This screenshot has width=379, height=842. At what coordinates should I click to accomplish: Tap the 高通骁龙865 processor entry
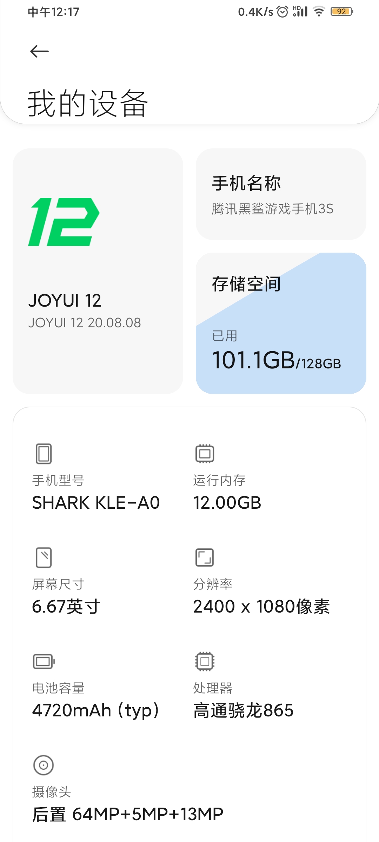(x=243, y=710)
